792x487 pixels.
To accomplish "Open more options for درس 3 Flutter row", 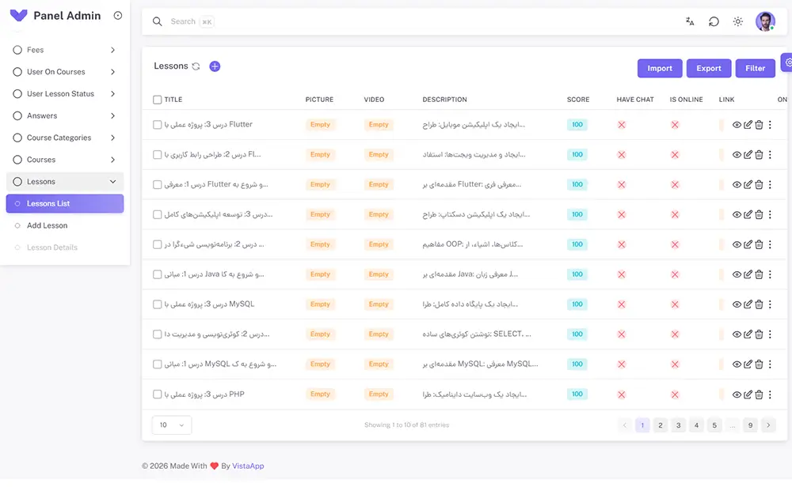I will 770,125.
